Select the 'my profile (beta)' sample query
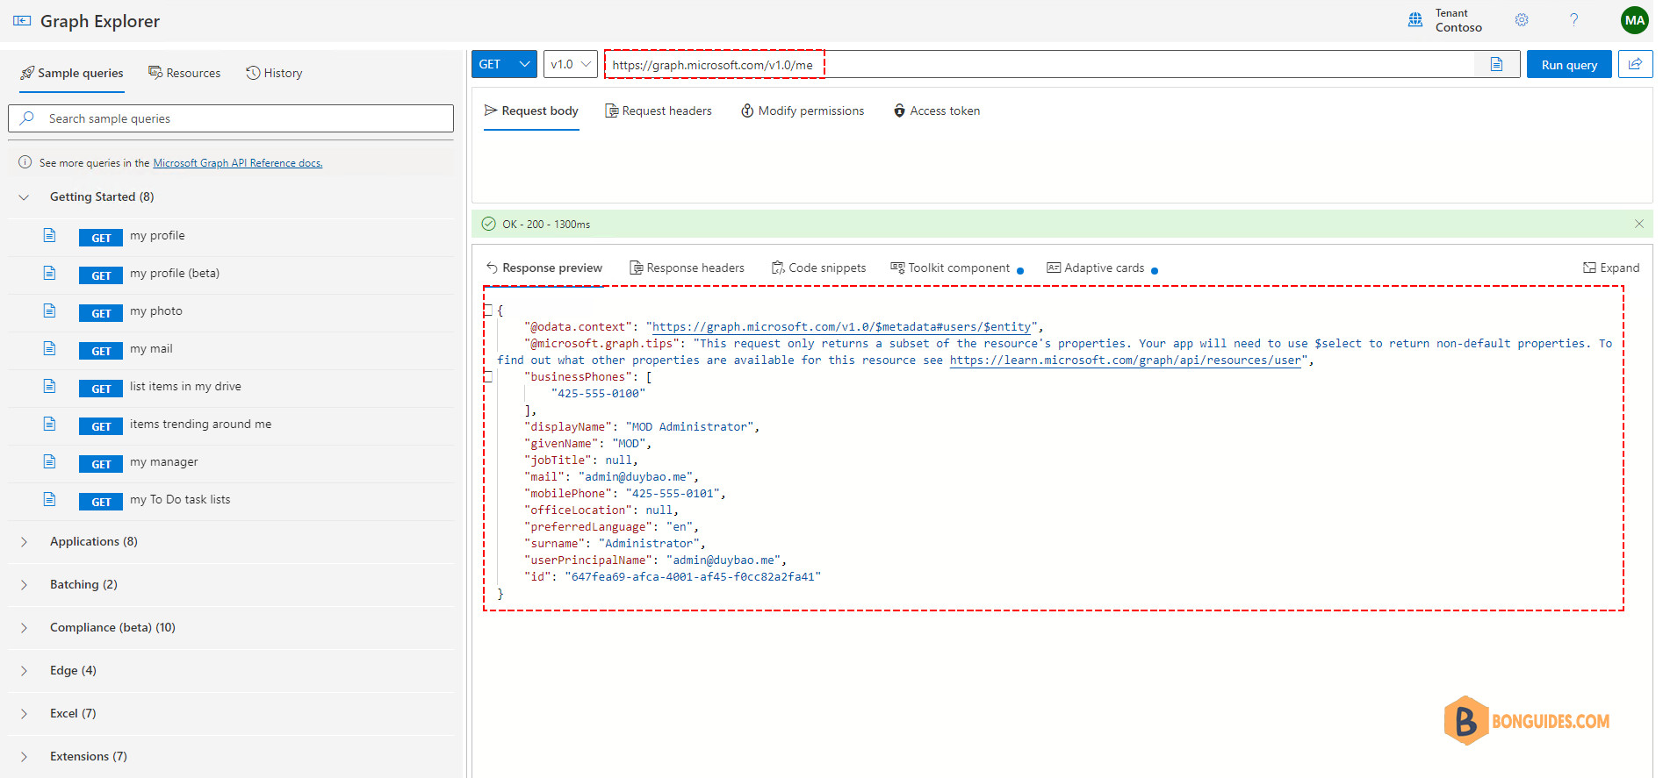Viewport: 1663px width, 778px height. pos(175,274)
